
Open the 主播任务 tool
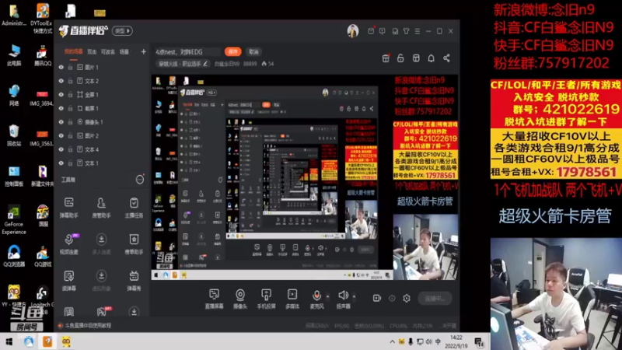coord(134,208)
